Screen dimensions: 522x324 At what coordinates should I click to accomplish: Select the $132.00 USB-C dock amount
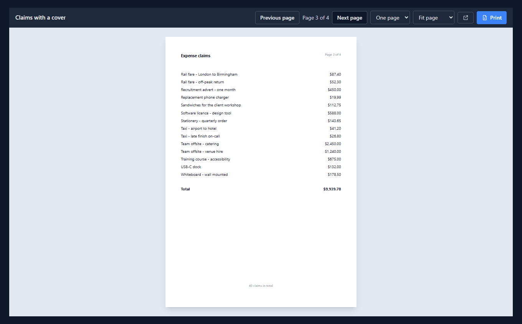tap(334, 167)
